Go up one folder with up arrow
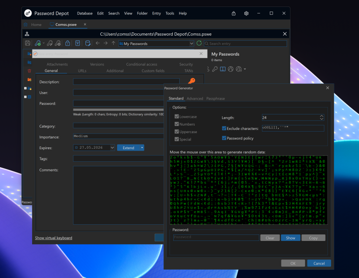 point(113,43)
